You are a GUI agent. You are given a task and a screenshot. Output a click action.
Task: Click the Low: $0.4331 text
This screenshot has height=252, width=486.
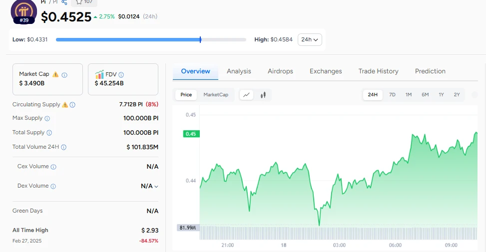[x=30, y=39]
